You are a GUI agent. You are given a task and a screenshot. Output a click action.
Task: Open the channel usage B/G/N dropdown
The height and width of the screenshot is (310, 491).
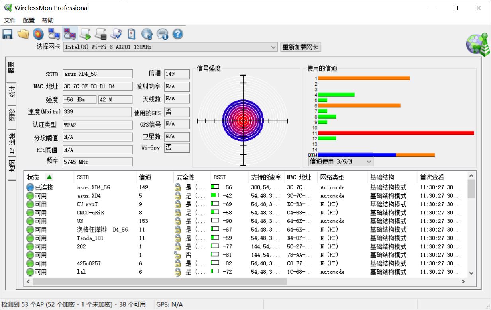[369, 162]
